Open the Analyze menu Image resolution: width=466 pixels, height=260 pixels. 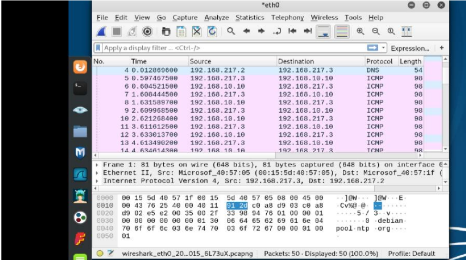pos(216,18)
